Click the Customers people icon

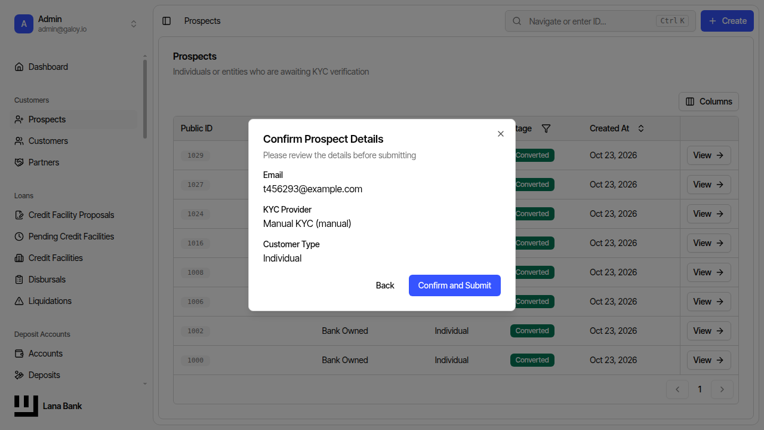tap(19, 141)
